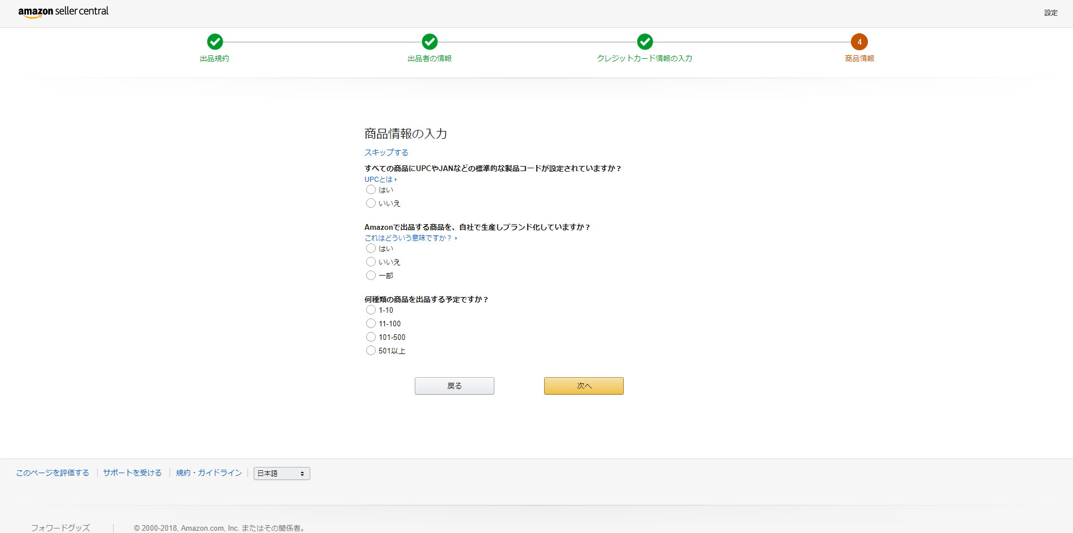Select the 11-100 product count option
This screenshot has width=1073, height=533.
tap(371, 323)
